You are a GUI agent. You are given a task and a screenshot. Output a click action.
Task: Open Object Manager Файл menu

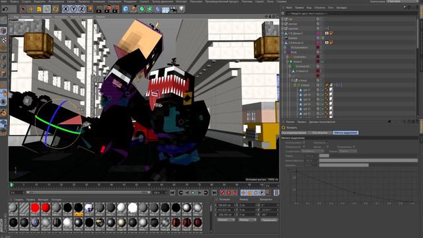point(289,7)
